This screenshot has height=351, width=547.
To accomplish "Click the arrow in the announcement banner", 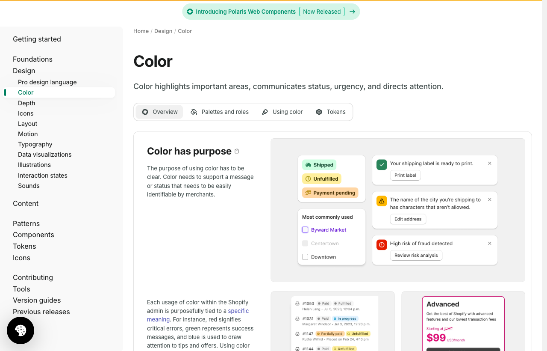I will click(x=352, y=12).
